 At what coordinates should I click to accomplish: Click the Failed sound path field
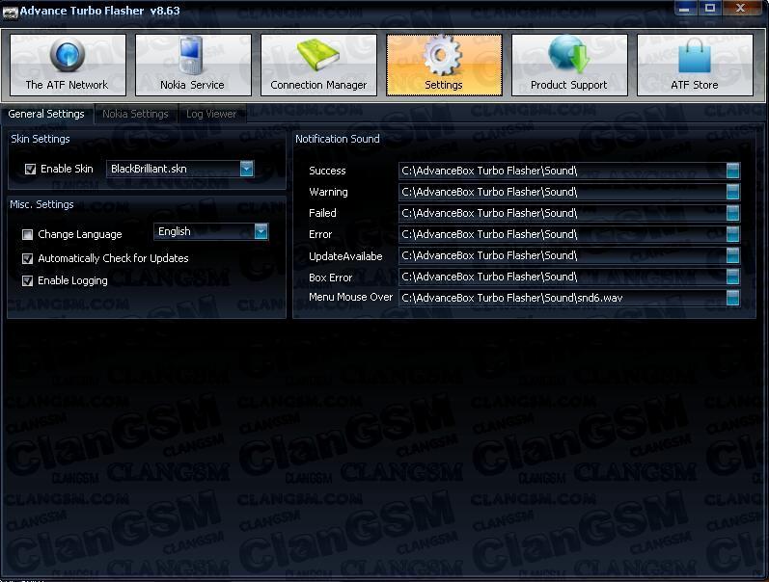click(x=563, y=213)
